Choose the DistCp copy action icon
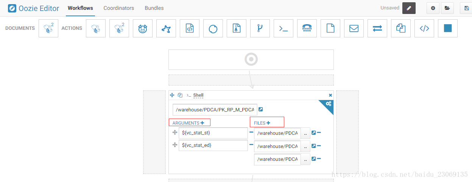The width and height of the screenshot is (472, 182). (401, 28)
